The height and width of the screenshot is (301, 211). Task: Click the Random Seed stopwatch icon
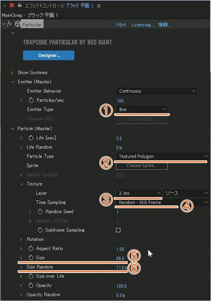(40, 212)
